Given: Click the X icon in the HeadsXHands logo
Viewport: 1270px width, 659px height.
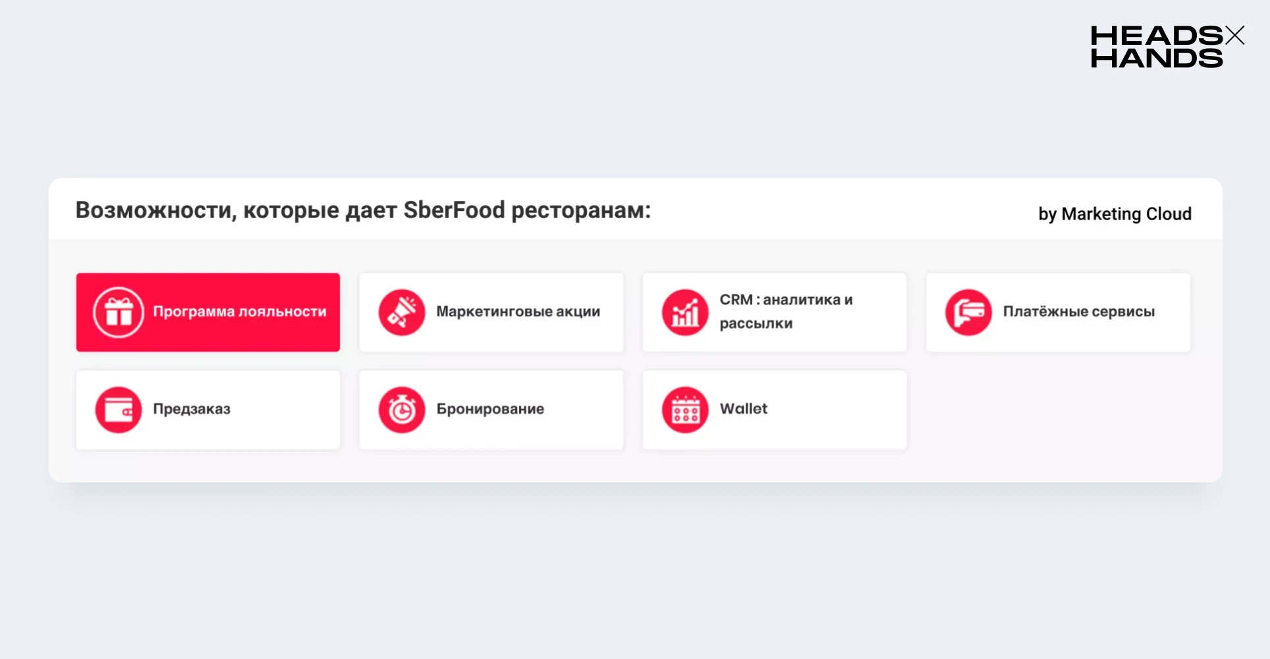Looking at the screenshot, I should pos(1234,36).
